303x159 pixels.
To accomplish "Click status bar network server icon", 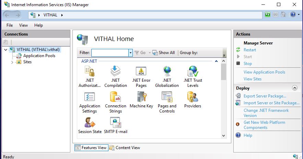I will [x=295, y=157].
